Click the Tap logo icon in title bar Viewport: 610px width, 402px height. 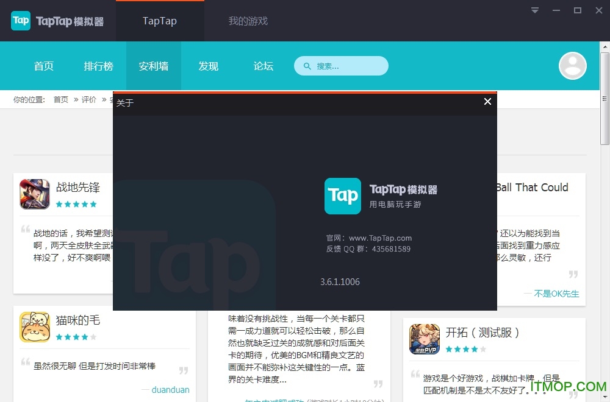21,21
